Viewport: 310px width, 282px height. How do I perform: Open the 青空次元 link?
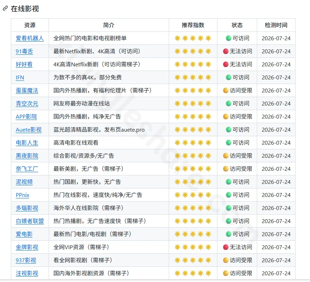[27, 103]
